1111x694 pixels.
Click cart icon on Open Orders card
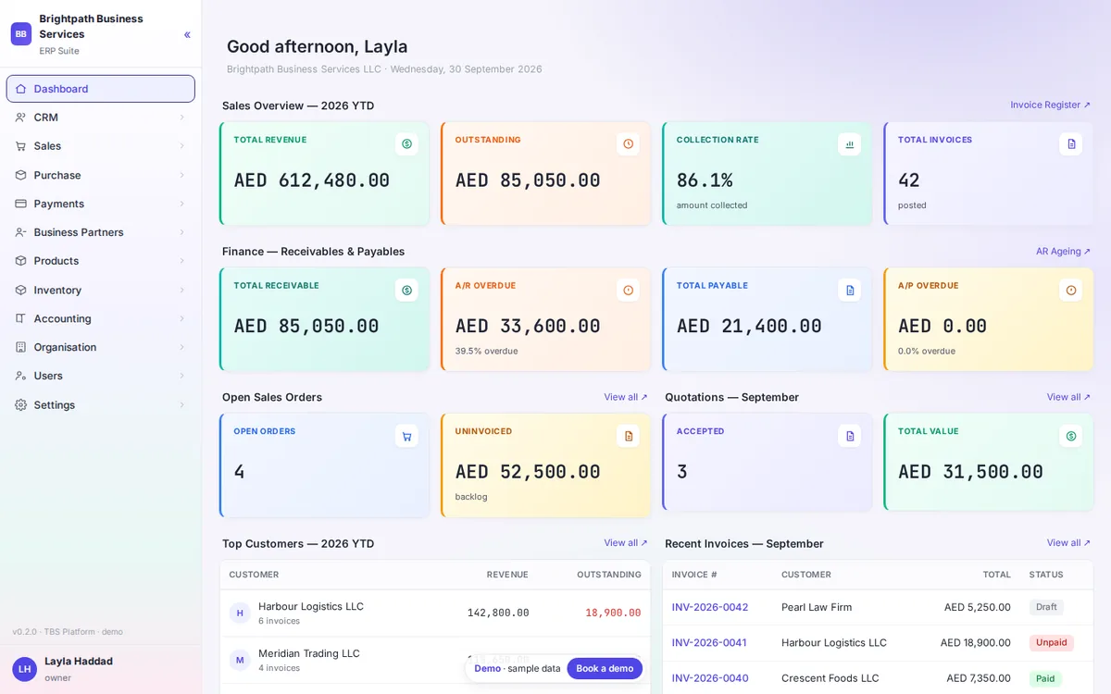pyautogui.click(x=406, y=436)
